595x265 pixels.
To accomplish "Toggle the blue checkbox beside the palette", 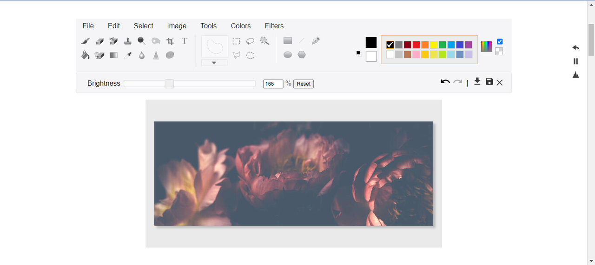I will pos(500,41).
